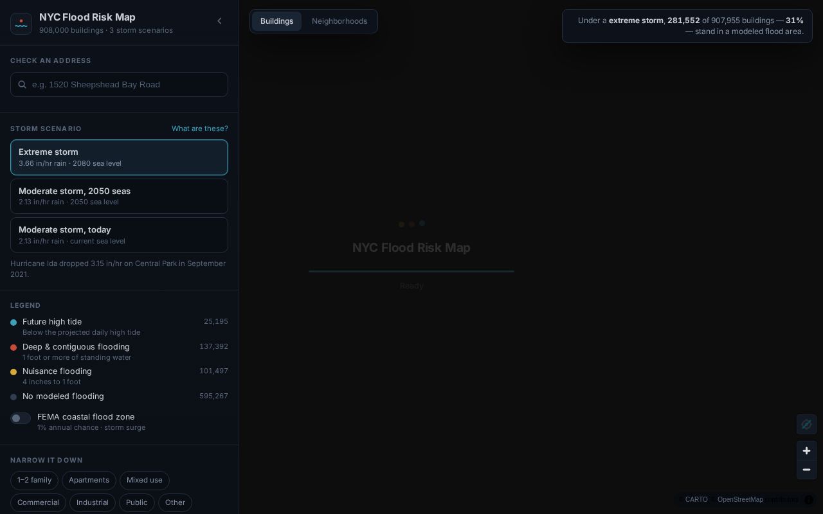The width and height of the screenshot is (823, 514).
Task: Select Moderate storm, 2050 seas scenario
Action: pyautogui.click(x=119, y=196)
